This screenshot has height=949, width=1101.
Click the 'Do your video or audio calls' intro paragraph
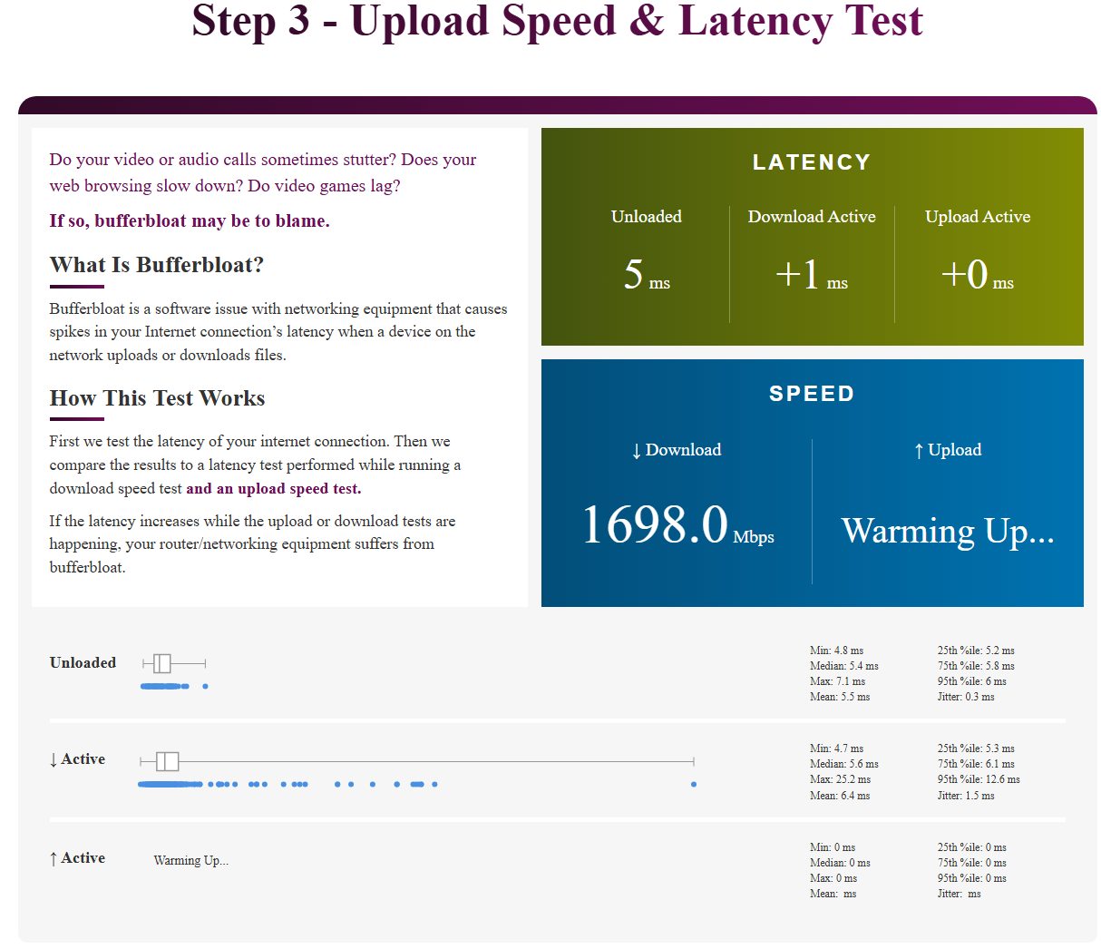[263, 172]
